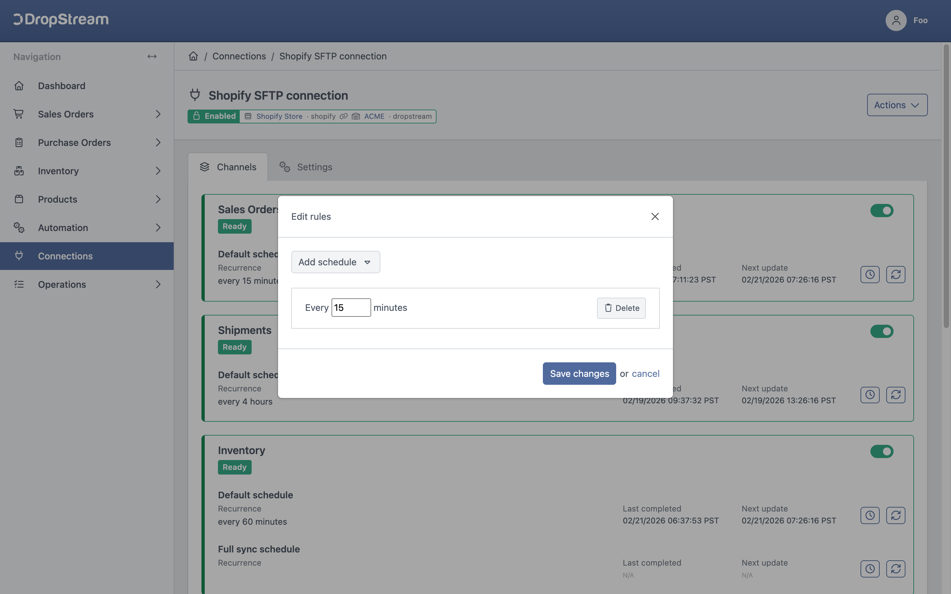The width and height of the screenshot is (951, 594).
Task: Select Connections in navigation menu
Action: point(87,256)
